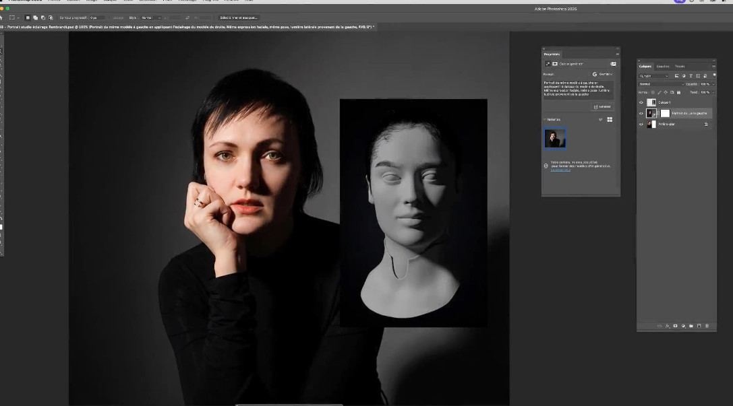The height and width of the screenshot is (406, 733).
Task: Delete layer using the trash icon
Action: 707,326
